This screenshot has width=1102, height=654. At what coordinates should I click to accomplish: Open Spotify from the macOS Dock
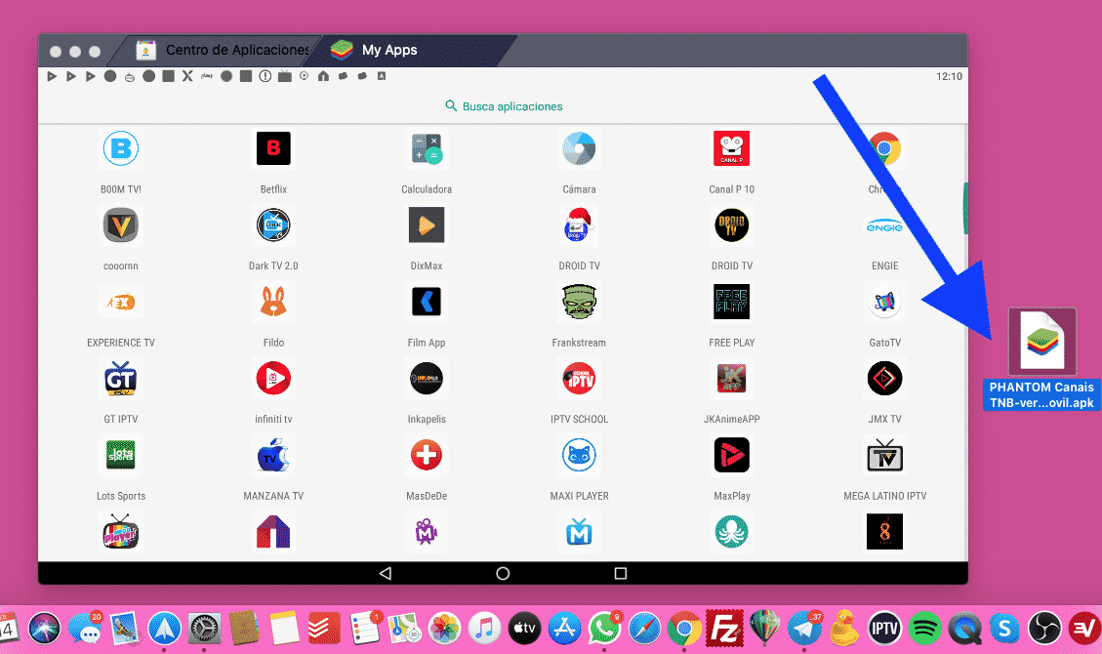point(924,630)
